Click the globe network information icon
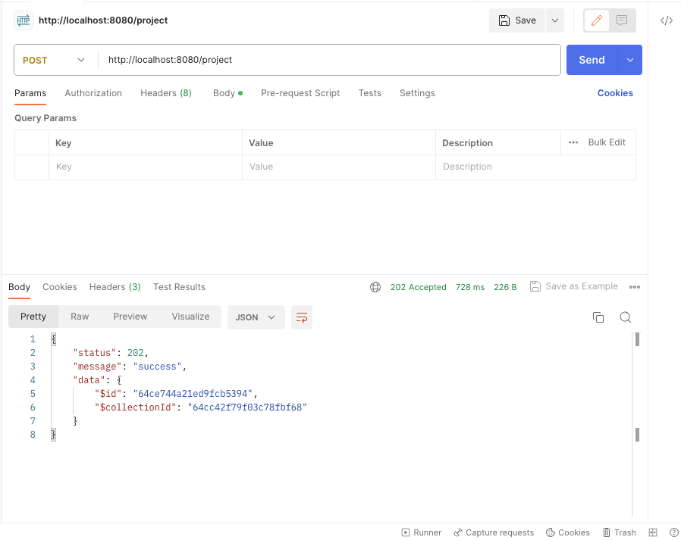 tap(375, 287)
